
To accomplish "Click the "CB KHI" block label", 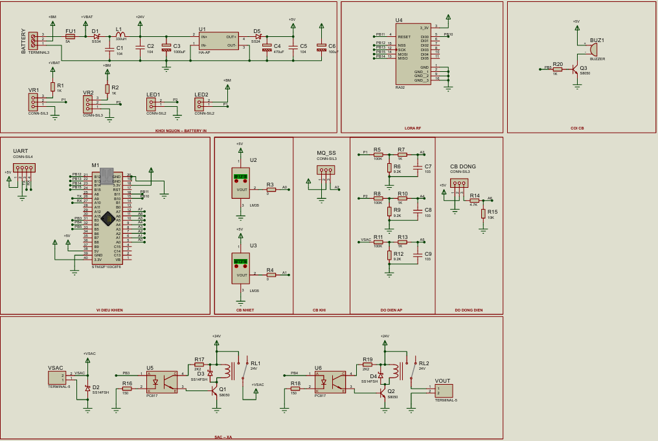I will tap(319, 310).
